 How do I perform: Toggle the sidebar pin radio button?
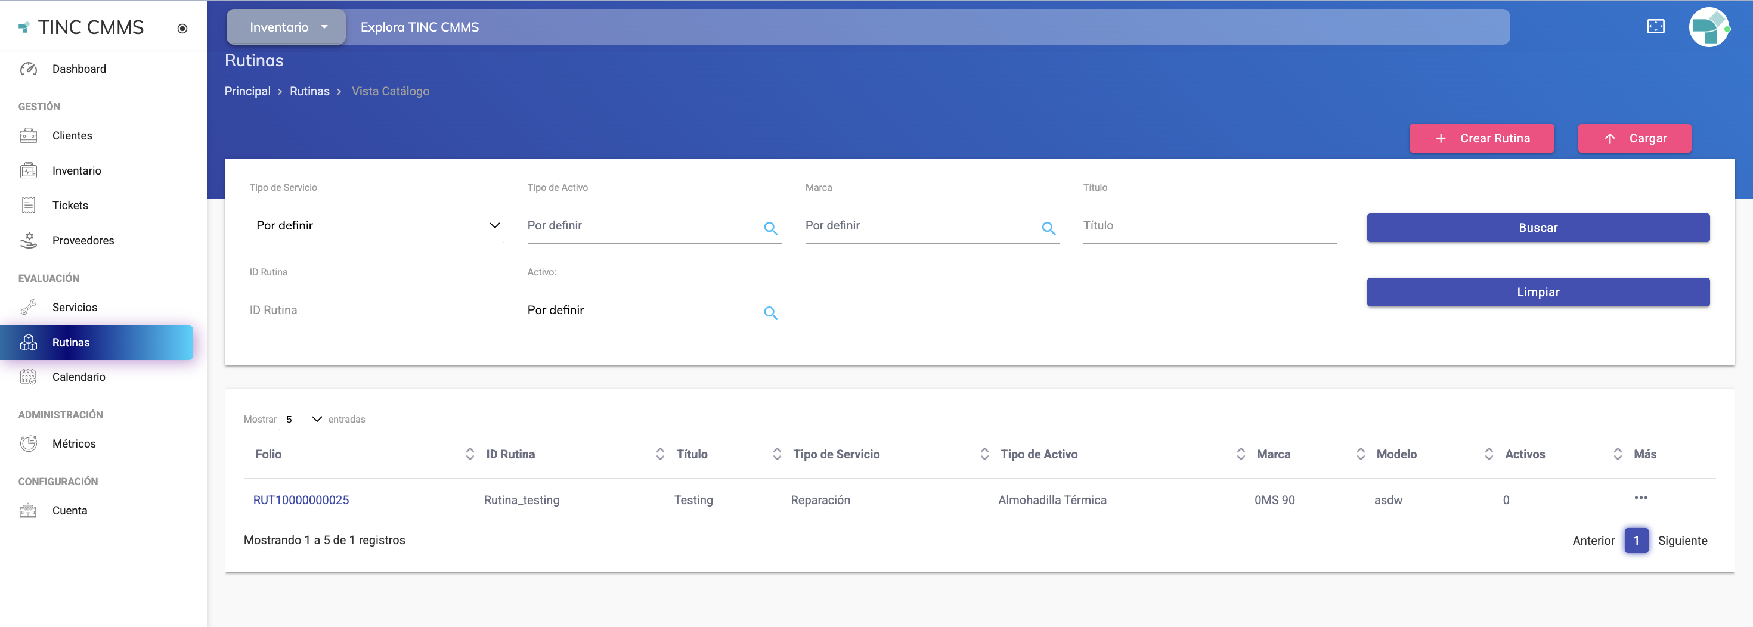click(182, 29)
